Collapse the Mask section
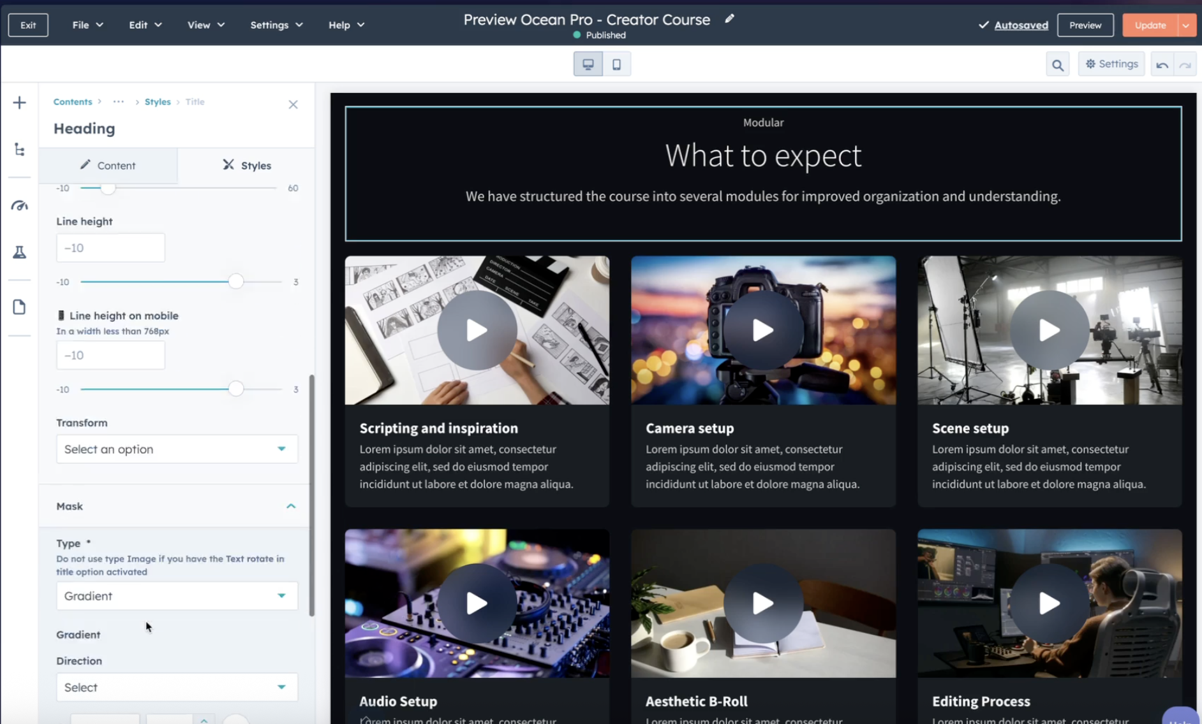The height and width of the screenshot is (724, 1202). pyautogui.click(x=291, y=506)
